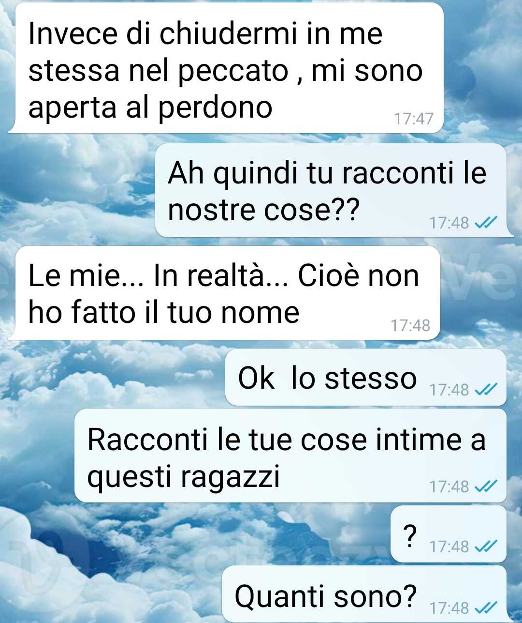Tap the 17:48 timestamp of "nostre cose??" message
Viewport: 522px width, 623px height.
coord(449,223)
